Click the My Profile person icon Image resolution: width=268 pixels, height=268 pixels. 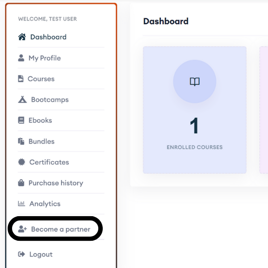(21, 58)
